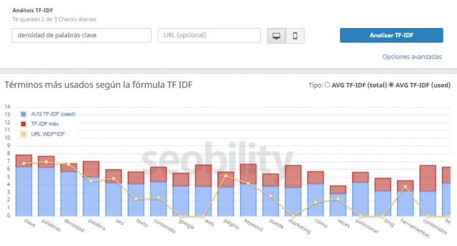Toggle TF-IDF máx. legend marker
The height and width of the screenshot is (246, 457).
(x=23, y=124)
